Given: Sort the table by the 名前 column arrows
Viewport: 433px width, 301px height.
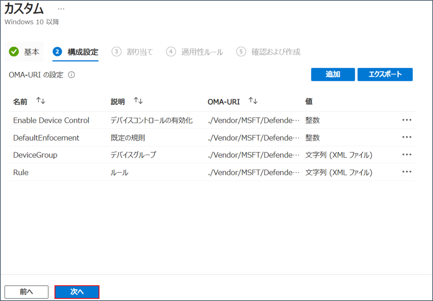Looking at the screenshot, I should pos(40,101).
